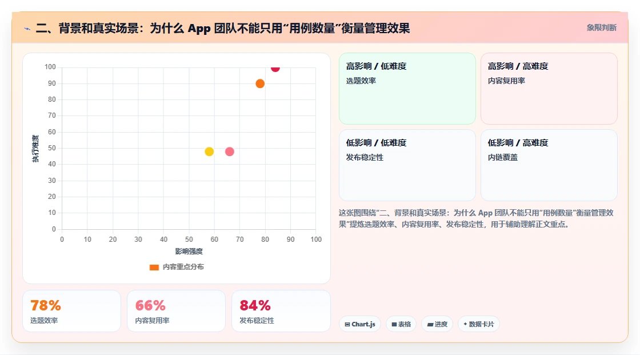Open the 高影响 / 高难度 quadrant card
Image resolution: width=640 pixels, height=355 pixels.
549,88
